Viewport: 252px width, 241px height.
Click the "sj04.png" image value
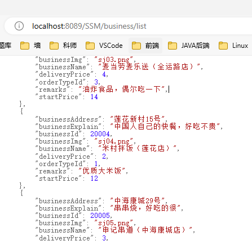[x=114, y=141]
